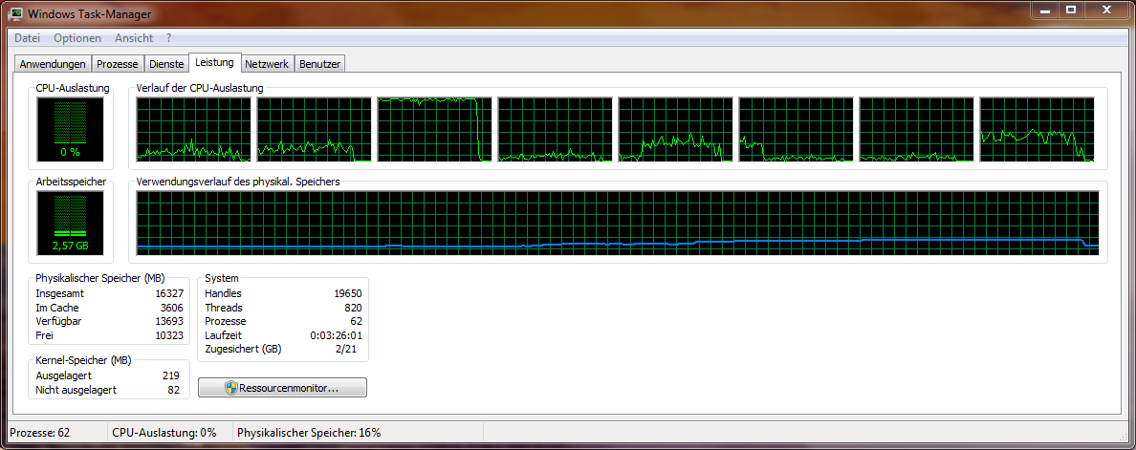Screen dimensions: 1136x450
Task: Click the 'Kernel-Speicher (MB)' group label
Action: pos(82,360)
